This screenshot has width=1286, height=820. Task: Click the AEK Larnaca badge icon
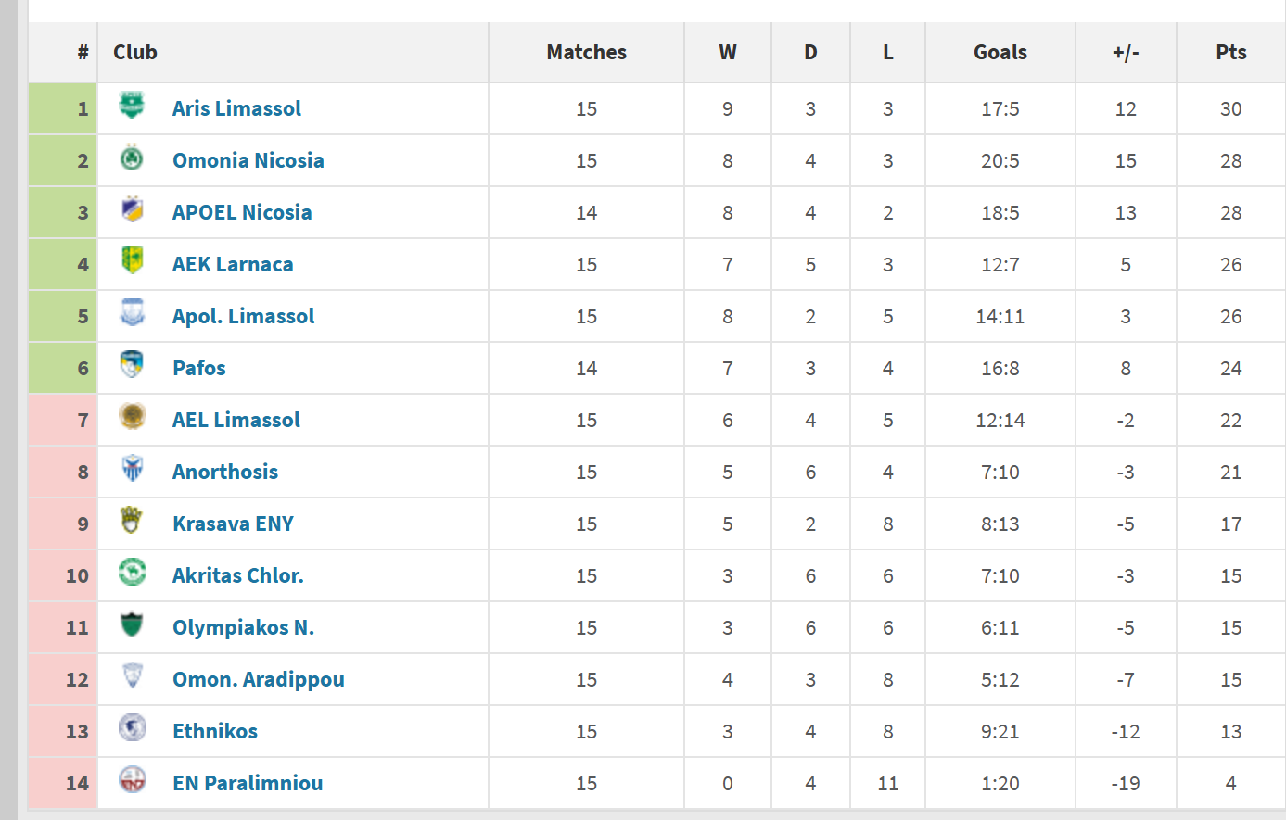(132, 262)
